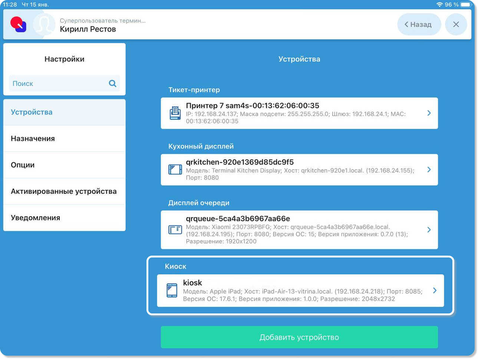The height and width of the screenshot is (359, 478).
Task: Open the Назначения settings section
Action: pos(65,139)
